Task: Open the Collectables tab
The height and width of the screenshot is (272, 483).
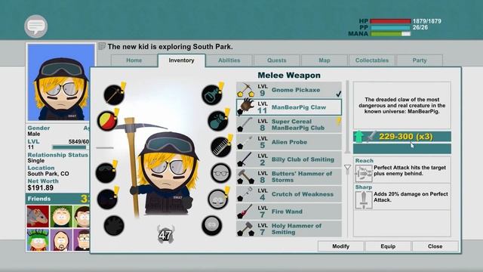Action: pos(372,60)
